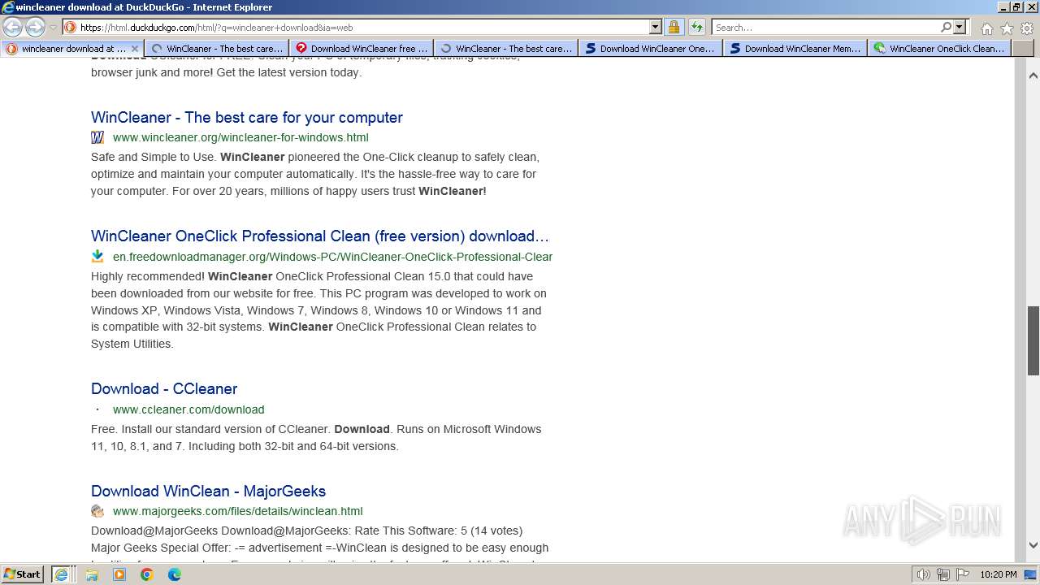This screenshot has height=585, width=1040.
Task: Open the search provider dropdown
Action: click(x=960, y=28)
